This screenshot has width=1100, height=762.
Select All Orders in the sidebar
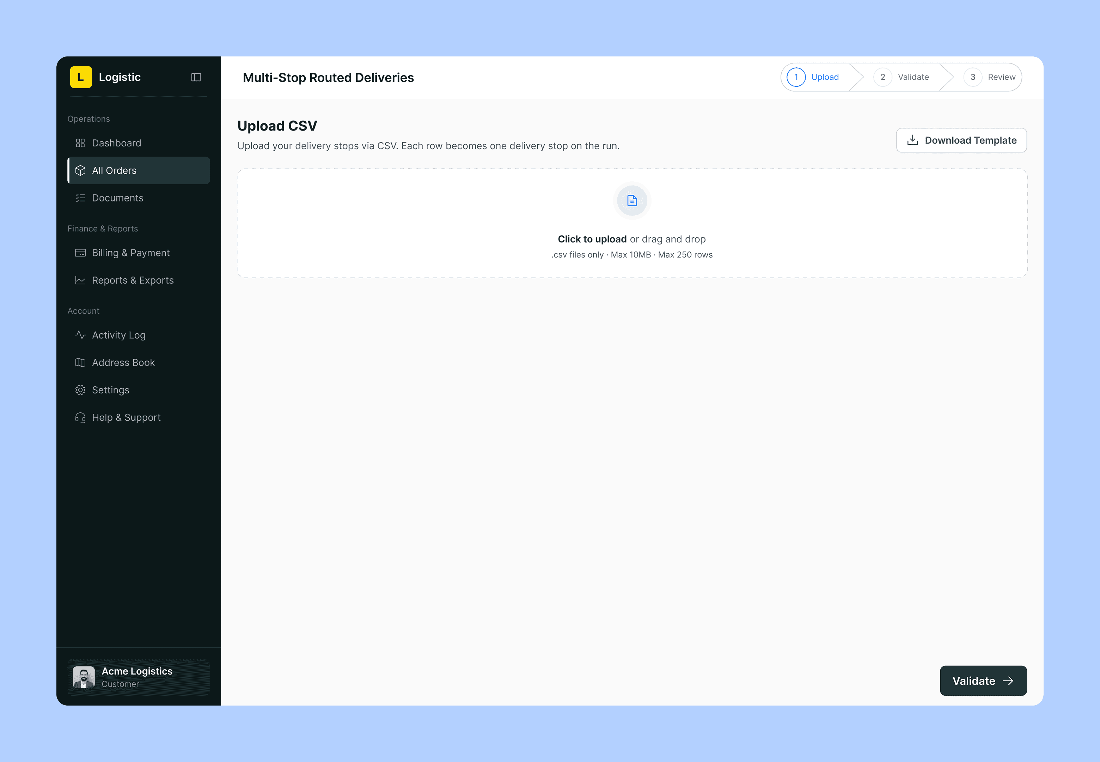pyautogui.click(x=139, y=170)
